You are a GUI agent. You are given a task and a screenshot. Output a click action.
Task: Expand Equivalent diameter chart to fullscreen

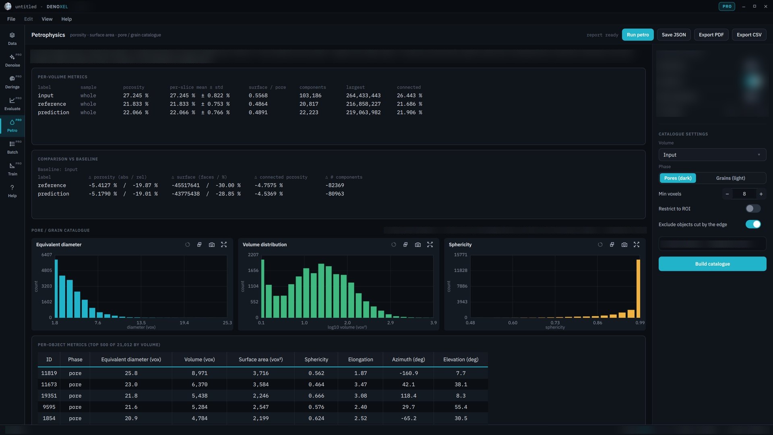pyautogui.click(x=224, y=244)
